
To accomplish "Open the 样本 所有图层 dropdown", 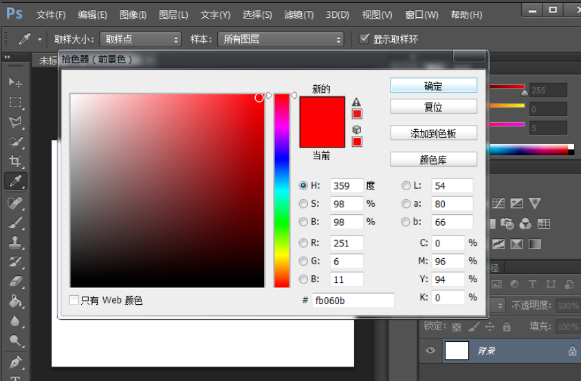I will pos(281,39).
